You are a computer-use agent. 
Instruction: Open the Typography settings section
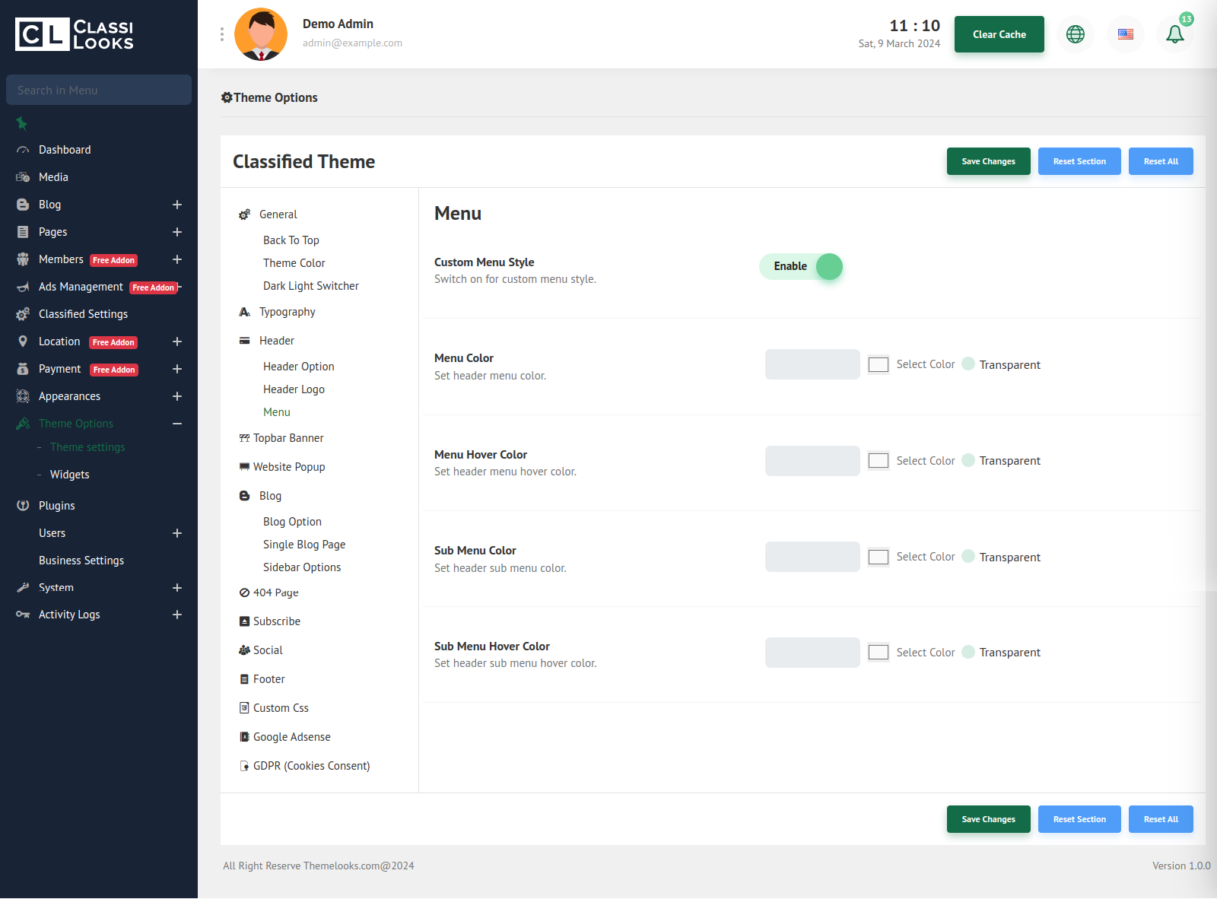click(287, 312)
